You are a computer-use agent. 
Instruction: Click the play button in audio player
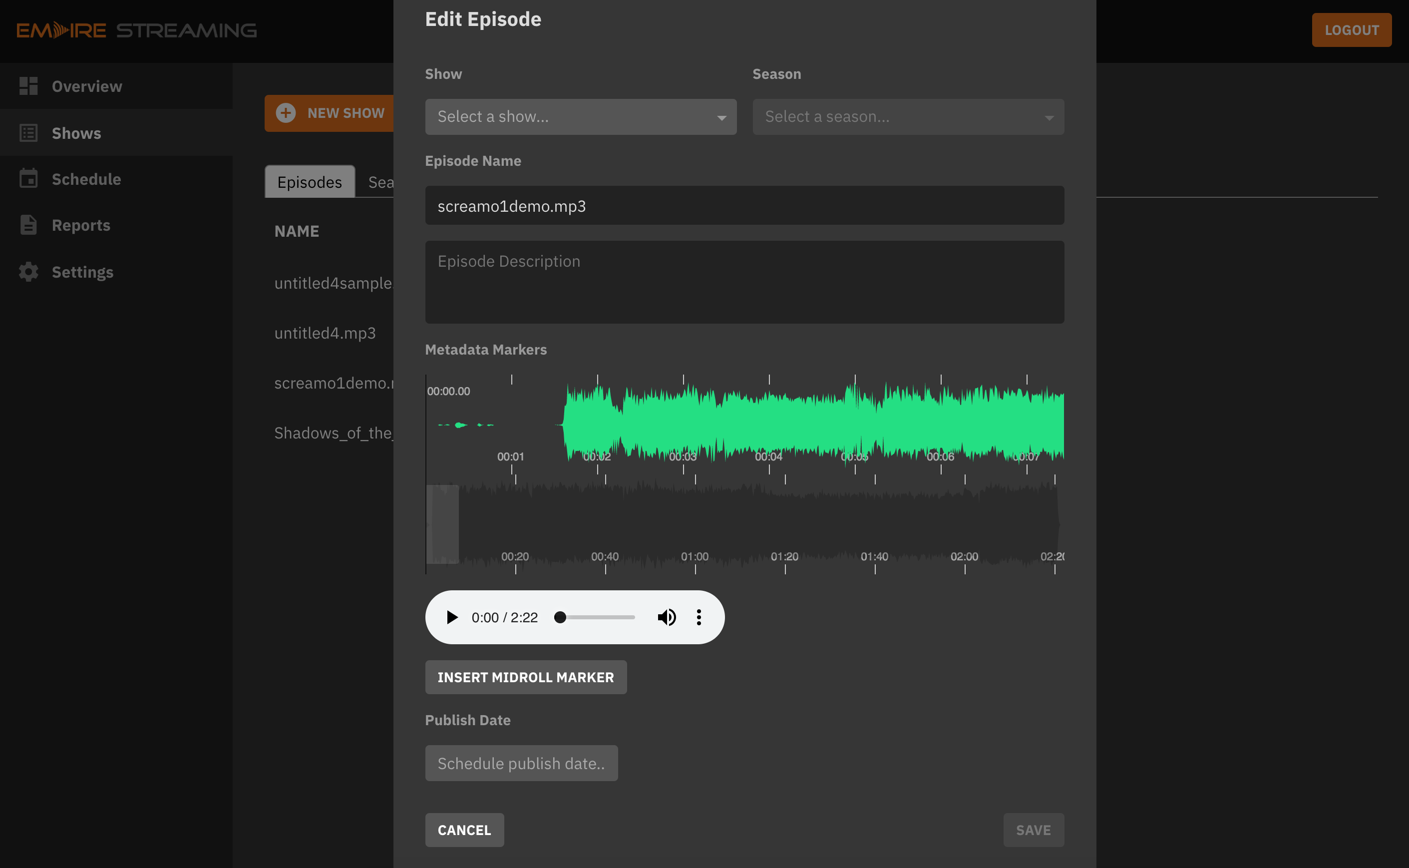coord(452,617)
